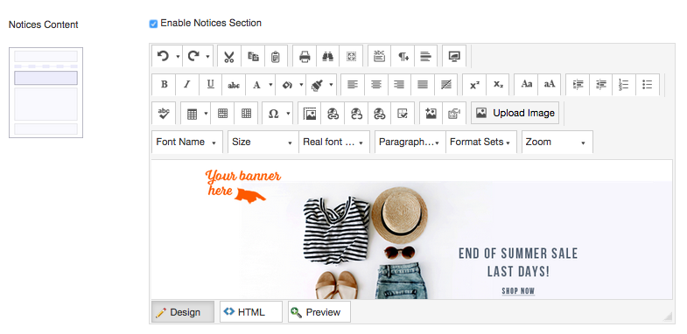
Task: Apply Italic formatting
Action: click(x=187, y=85)
